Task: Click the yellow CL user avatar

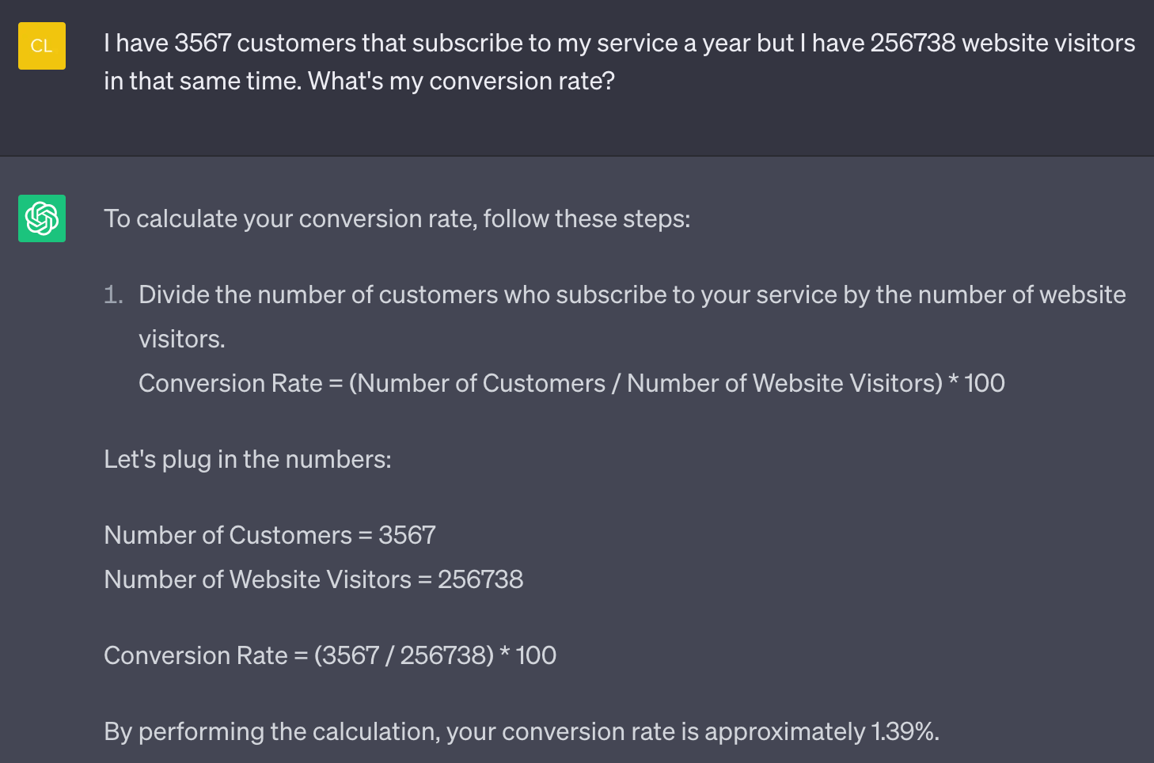Action: 42,46
